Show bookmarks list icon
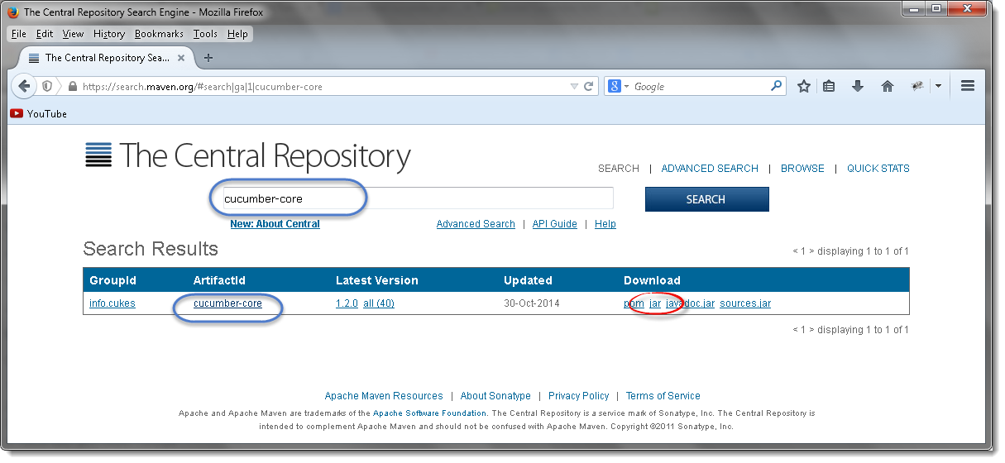Screen dimensions: 1005x463 [829, 86]
